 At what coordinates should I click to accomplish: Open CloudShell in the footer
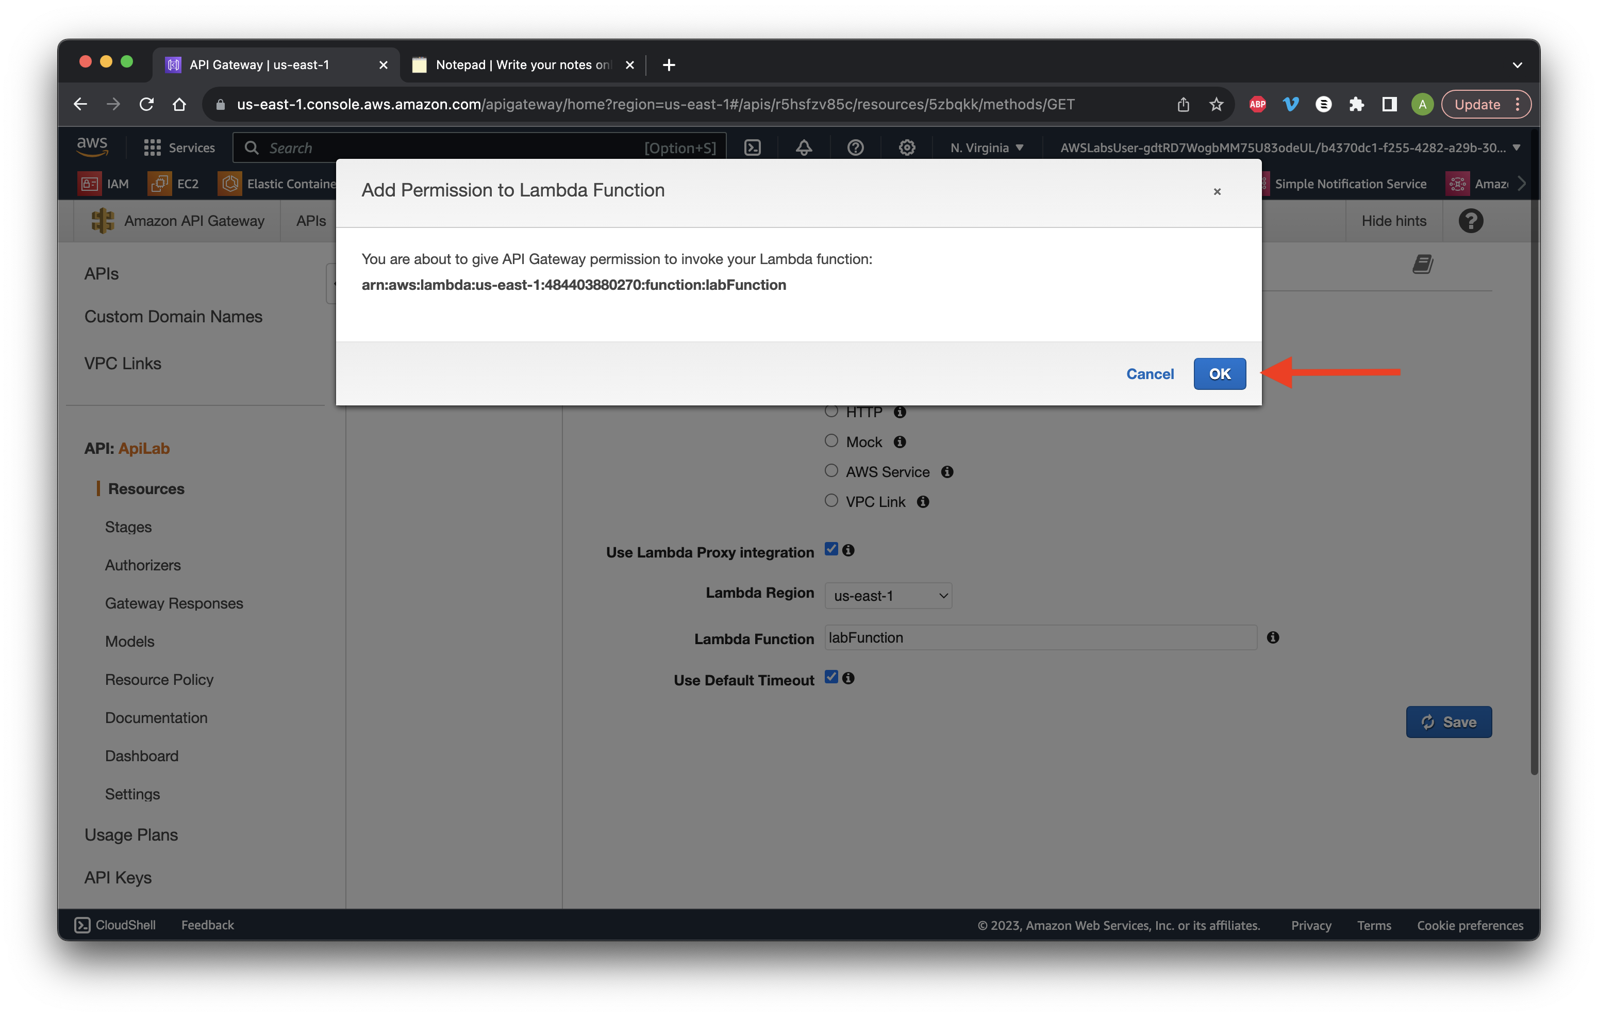coord(115,925)
